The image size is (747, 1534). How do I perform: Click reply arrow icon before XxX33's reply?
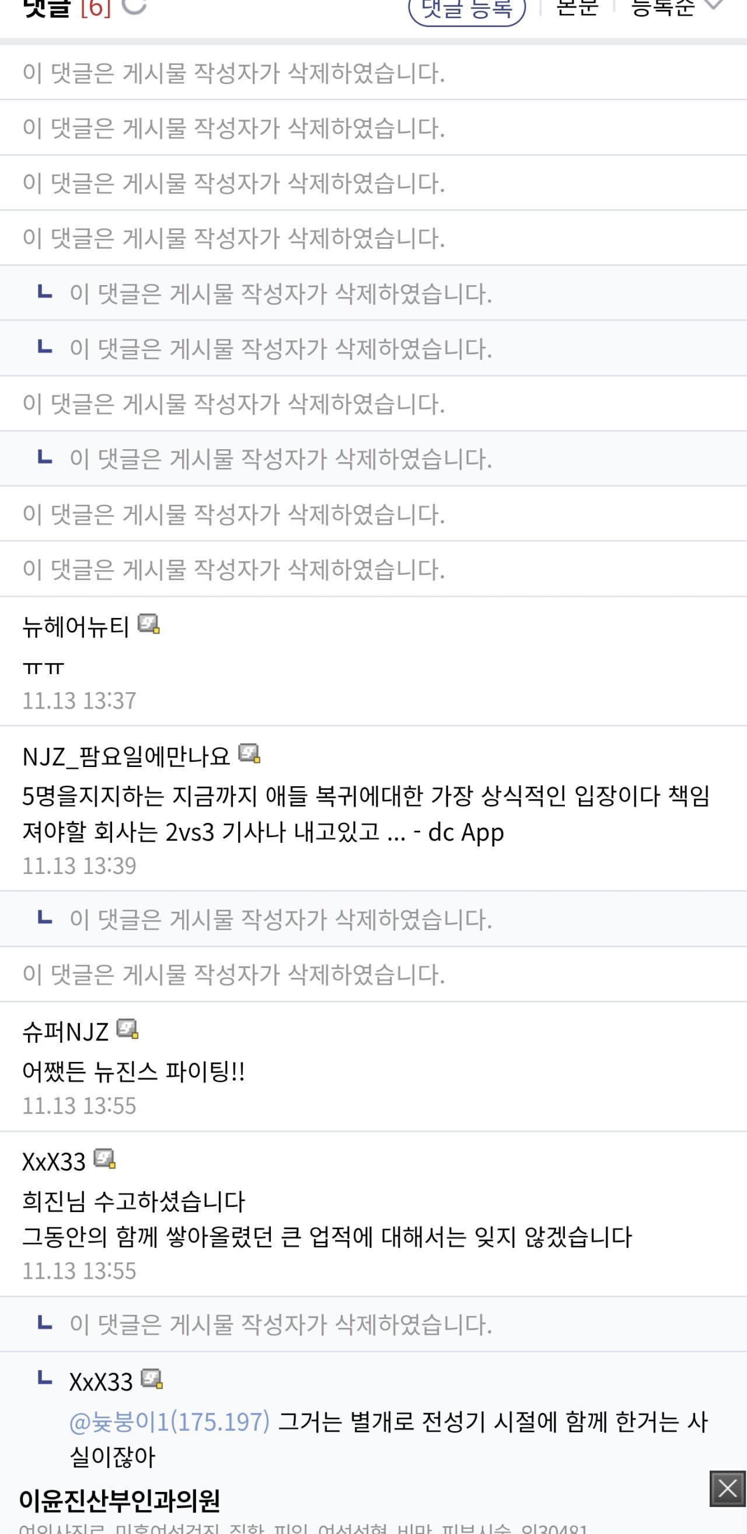pyautogui.click(x=44, y=1378)
